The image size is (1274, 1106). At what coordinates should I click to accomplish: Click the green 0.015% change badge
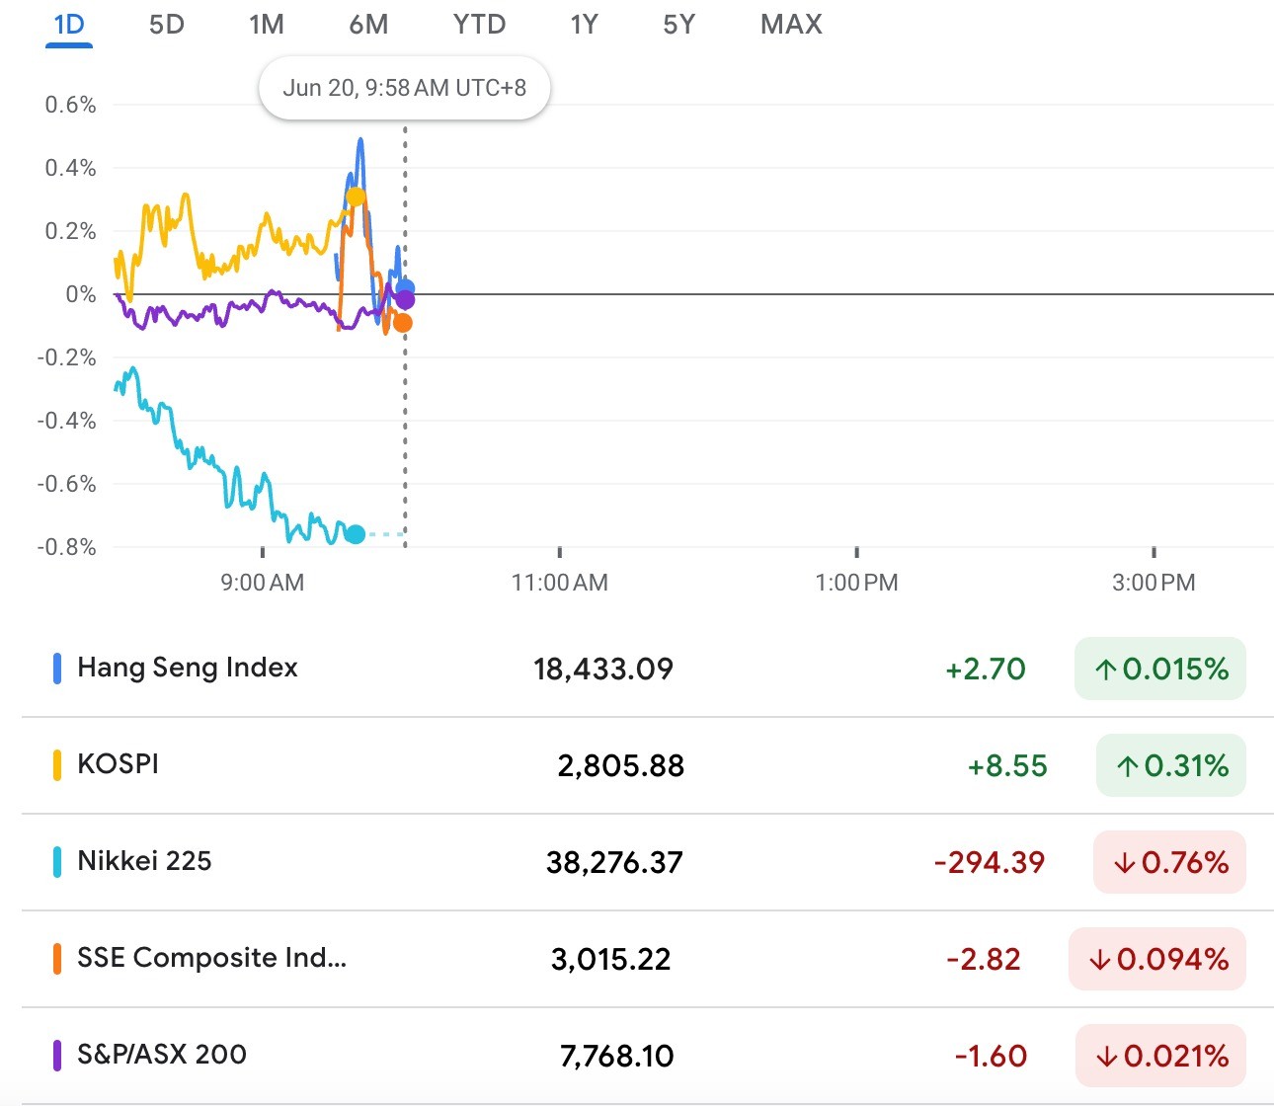pyautogui.click(x=1160, y=669)
